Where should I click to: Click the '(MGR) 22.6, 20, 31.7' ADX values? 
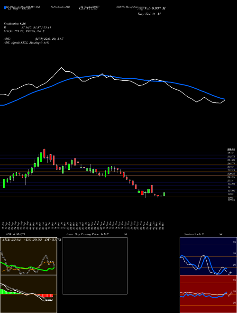(49, 39)
